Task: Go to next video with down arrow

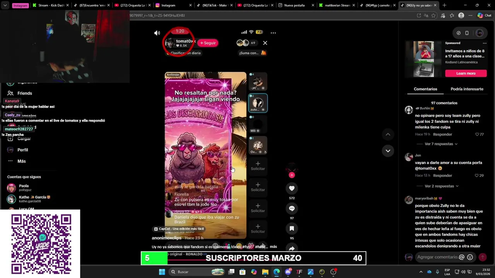Action: (388, 151)
